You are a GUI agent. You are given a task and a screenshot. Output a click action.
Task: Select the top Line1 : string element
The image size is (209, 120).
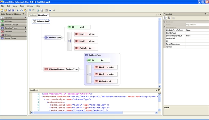pyautogui.click(x=86, y=34)
